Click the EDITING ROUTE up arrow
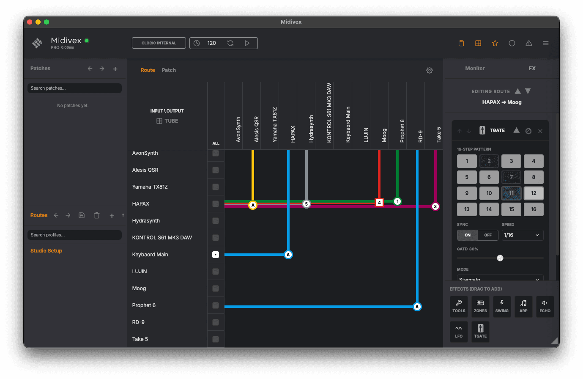Image resolution: width=583 pixels, height=379 pixels. pyautogui.click(x=518, y=91)
